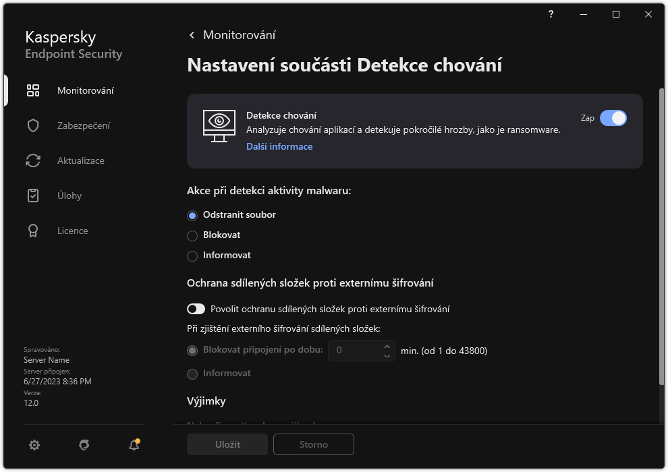Select the Zabezpečení shield icon
668x472 pixels.
pos(33,125)
